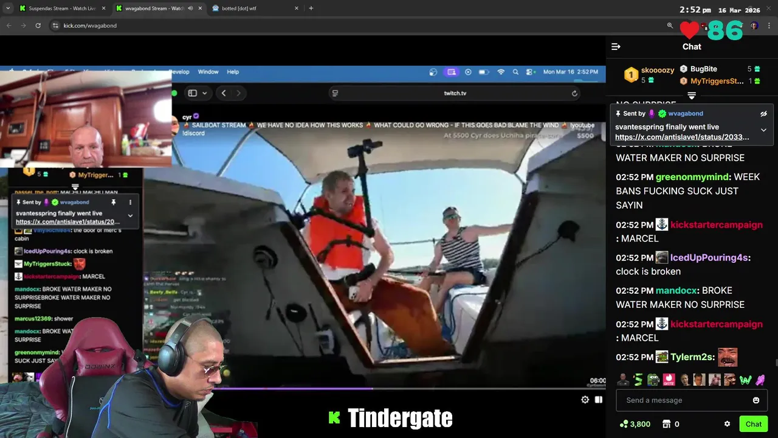Image resolution: width=778 pixels, height=438 pixels.
Task: Open skoooozy's top gifter entry
Action: pos(649,75)
